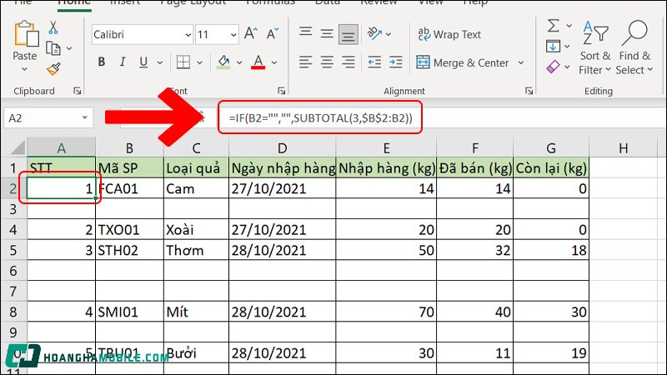Expand the Orientation dropdown arrow
The height and width of the screenshot is (375, 667).
click(x=389, y=34)
